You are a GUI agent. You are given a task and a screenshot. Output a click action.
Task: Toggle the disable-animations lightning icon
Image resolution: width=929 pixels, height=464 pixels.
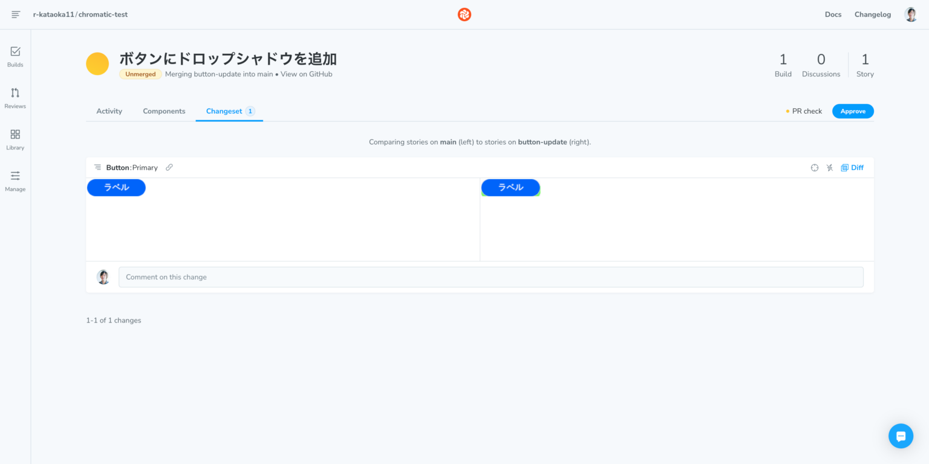pos(829,168)
